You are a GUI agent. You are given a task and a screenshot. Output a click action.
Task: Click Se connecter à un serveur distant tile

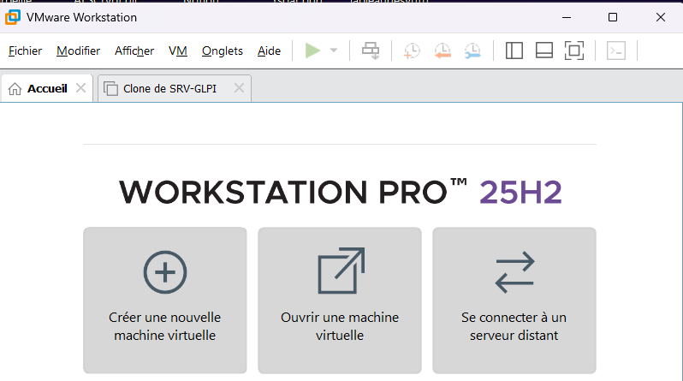[514, 300]
